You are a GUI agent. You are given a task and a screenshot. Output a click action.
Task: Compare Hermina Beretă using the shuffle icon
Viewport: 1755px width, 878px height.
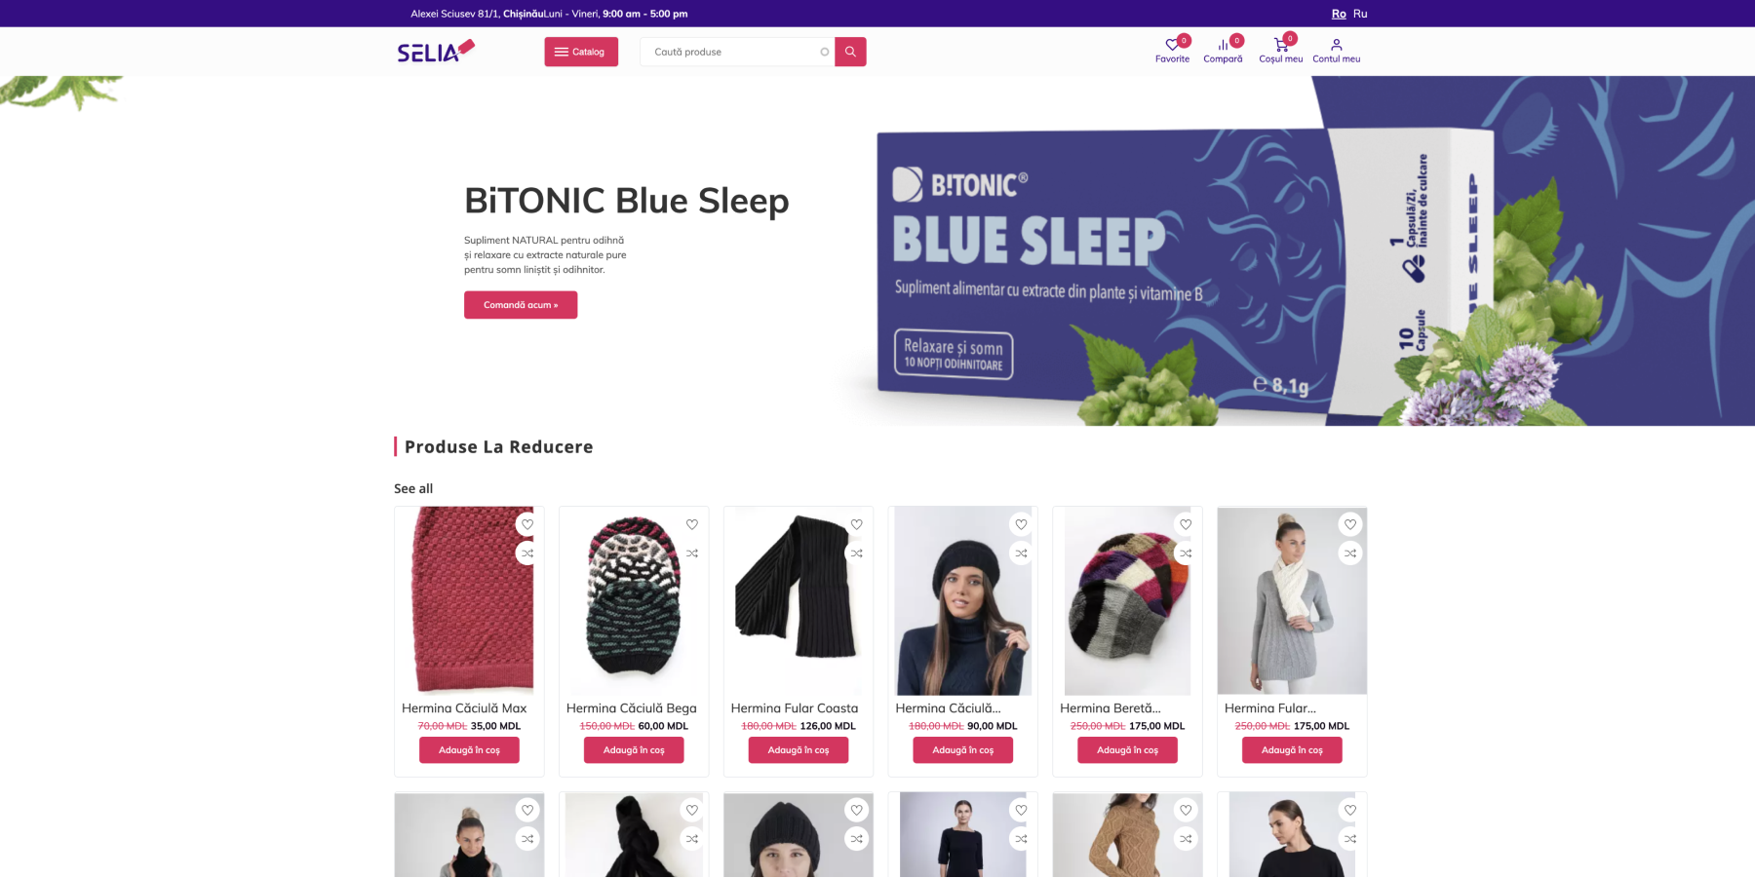coord(1186,554)
